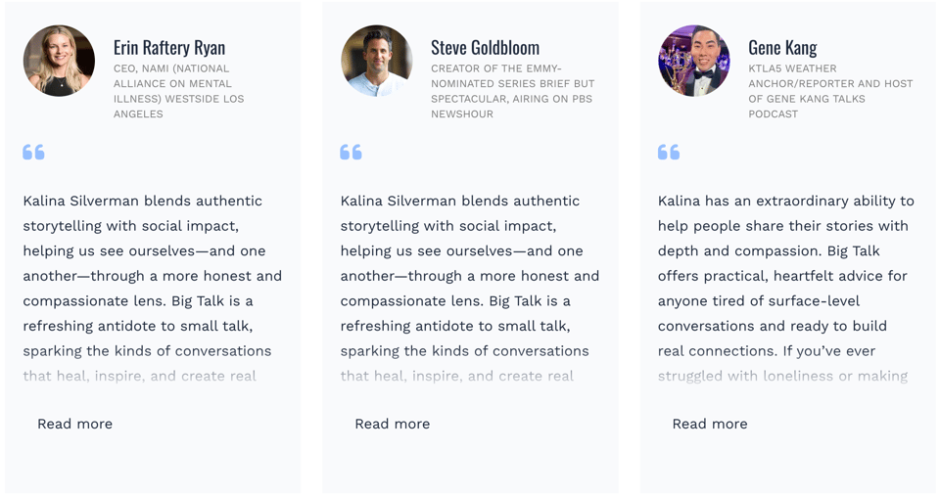Expand Gene Kang's testimonial with Read more
Viewport: 940px width, 496px height.
[709, 424]
